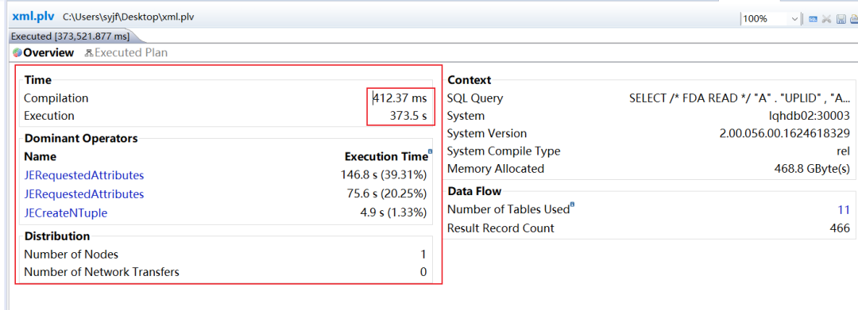Viewport: 858px width, 310px height.
Task: Open the first JERequestedAttributes operator (146.8 s)
Action: click(x=83, y=175)
